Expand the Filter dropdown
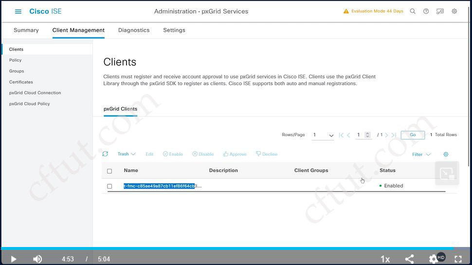472x265 pixels. [421, 155]
